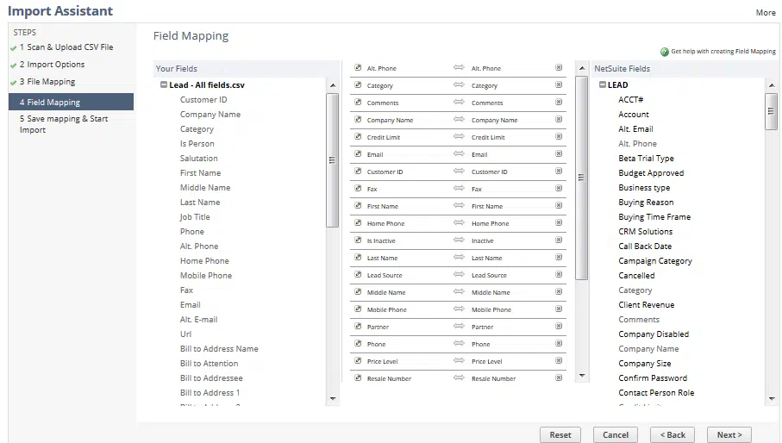Image resolution: width=782 pixels, height=443 pixels.
Task: Select Beta Trial Type in NetSuite Fields
Action: click(x=647, y=159)
